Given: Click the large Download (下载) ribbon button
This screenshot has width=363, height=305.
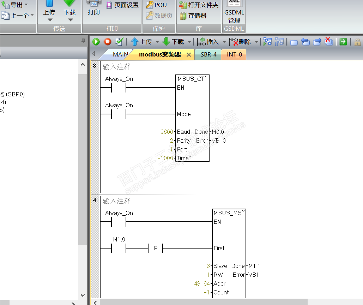Looking at the screenshot, I should point(69,8).
